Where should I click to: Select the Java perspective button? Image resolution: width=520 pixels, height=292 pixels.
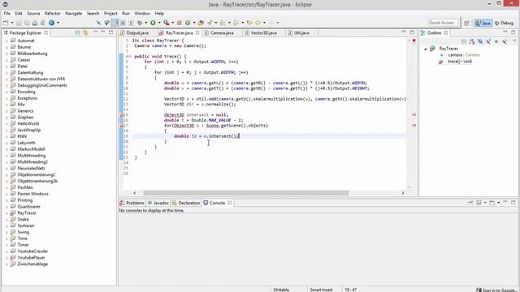pos(483,23)
